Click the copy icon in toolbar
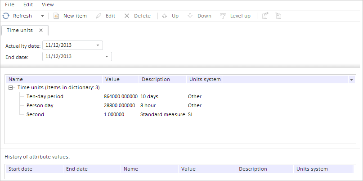 (x=265, y=16)
